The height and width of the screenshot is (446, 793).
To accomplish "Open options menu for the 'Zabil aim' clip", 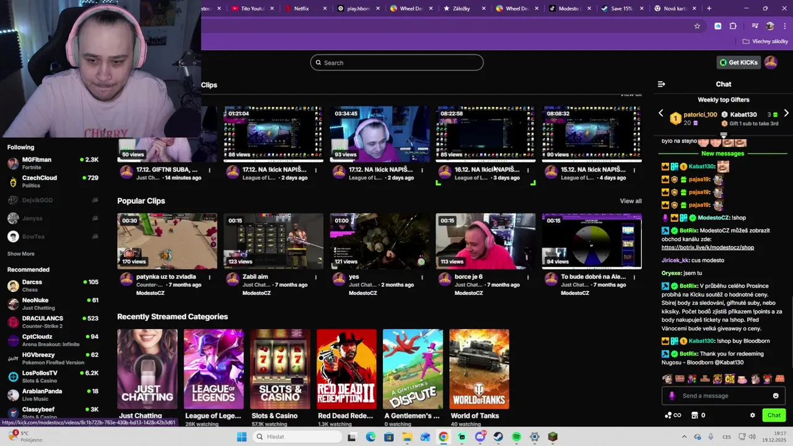I will (315, 278).
